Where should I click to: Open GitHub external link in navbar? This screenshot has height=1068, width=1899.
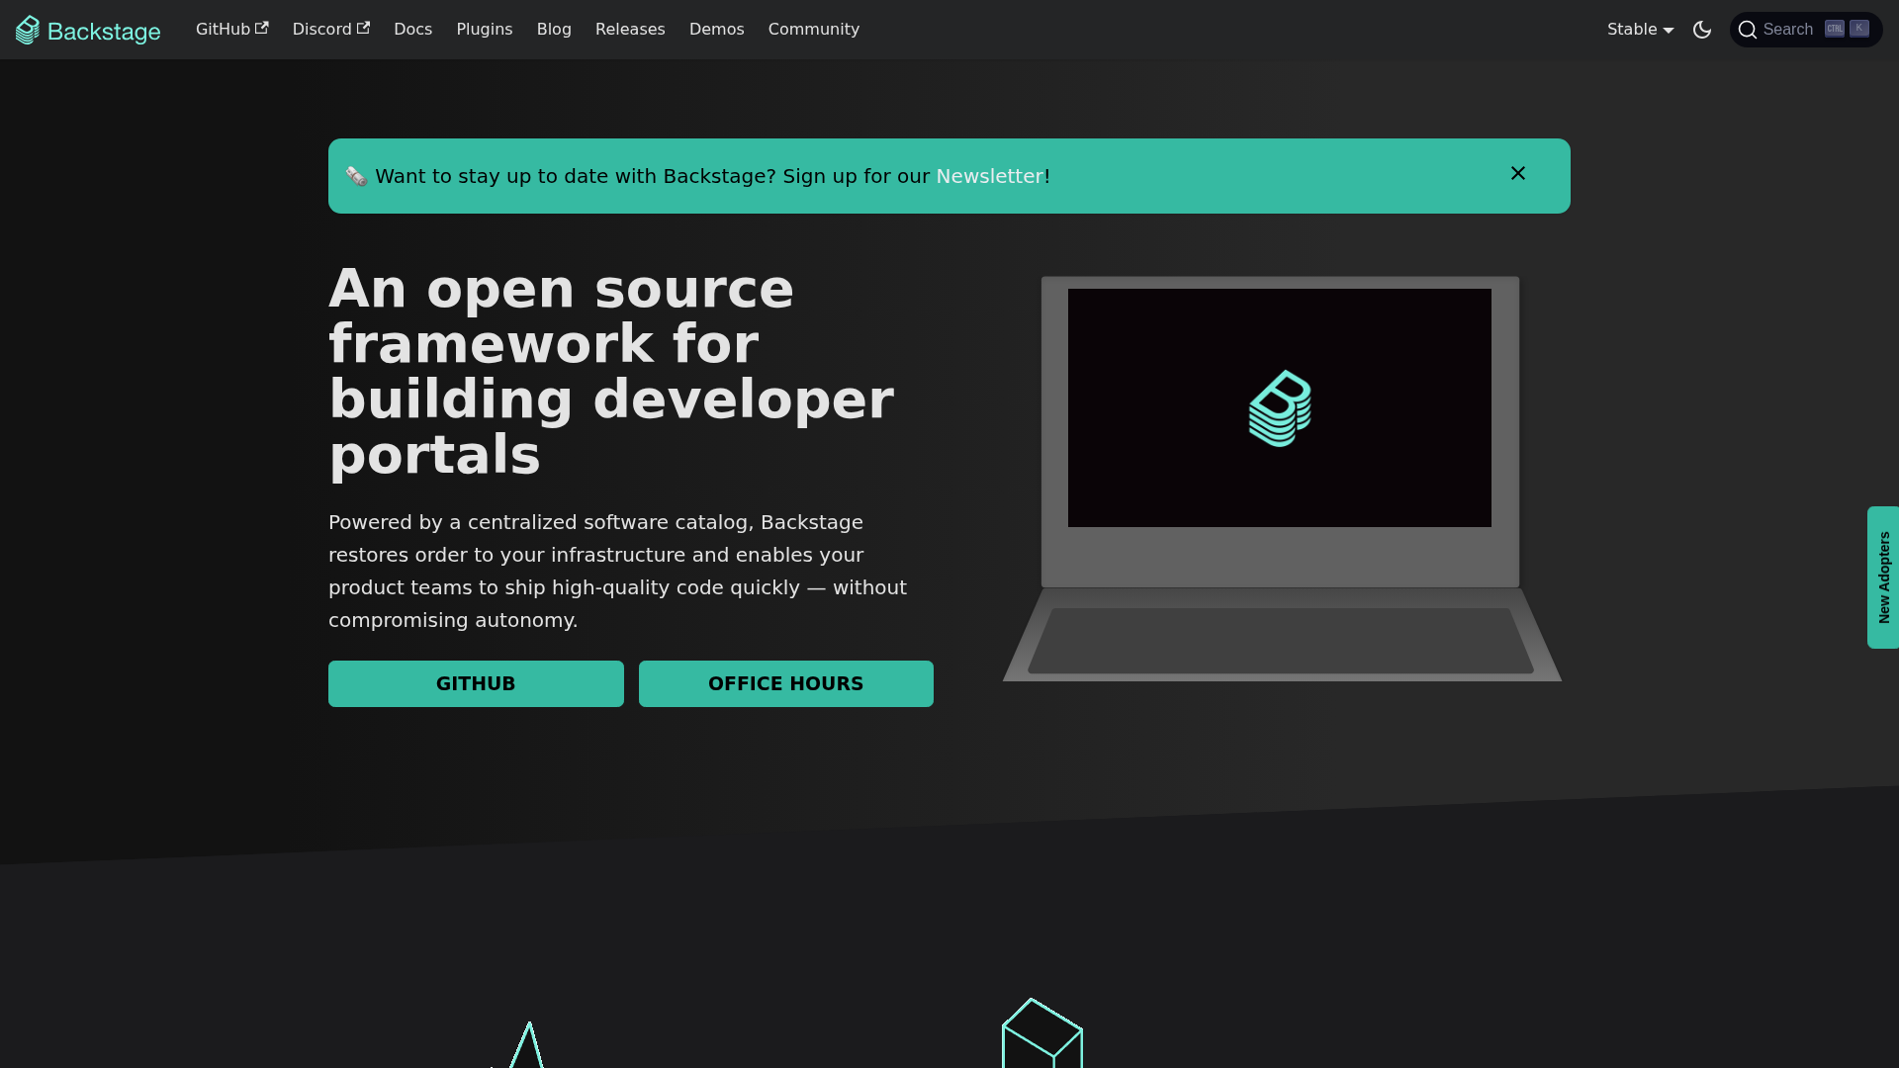tap(231, 30)
